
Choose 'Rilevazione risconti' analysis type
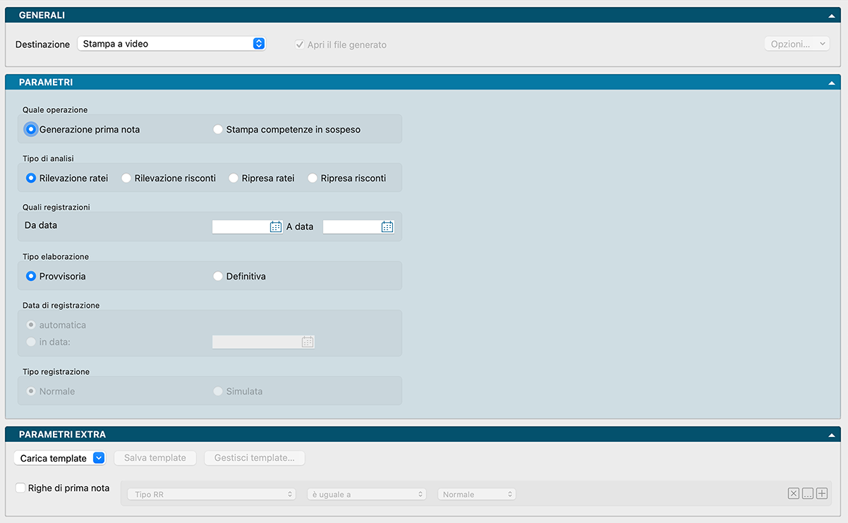click(x=127, y=179)
